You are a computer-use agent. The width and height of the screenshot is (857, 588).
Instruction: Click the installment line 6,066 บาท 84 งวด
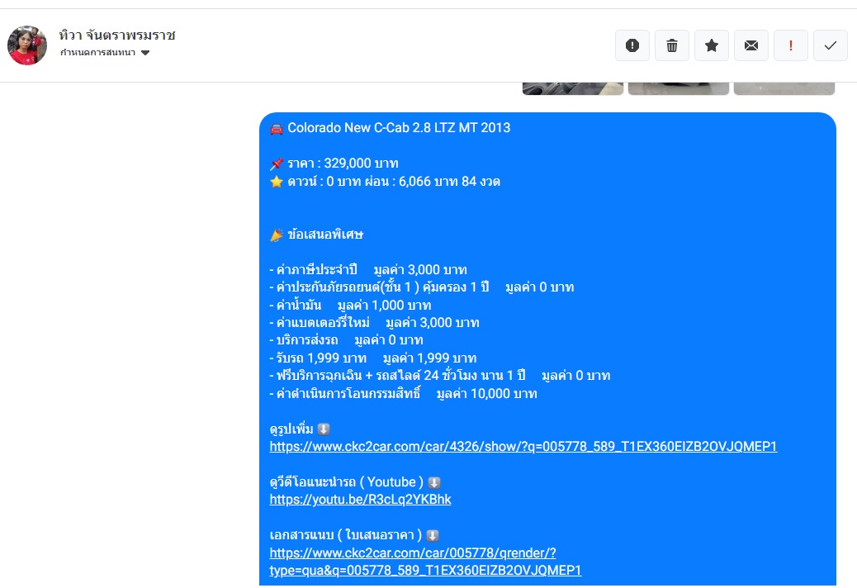[x=385, y=182]
